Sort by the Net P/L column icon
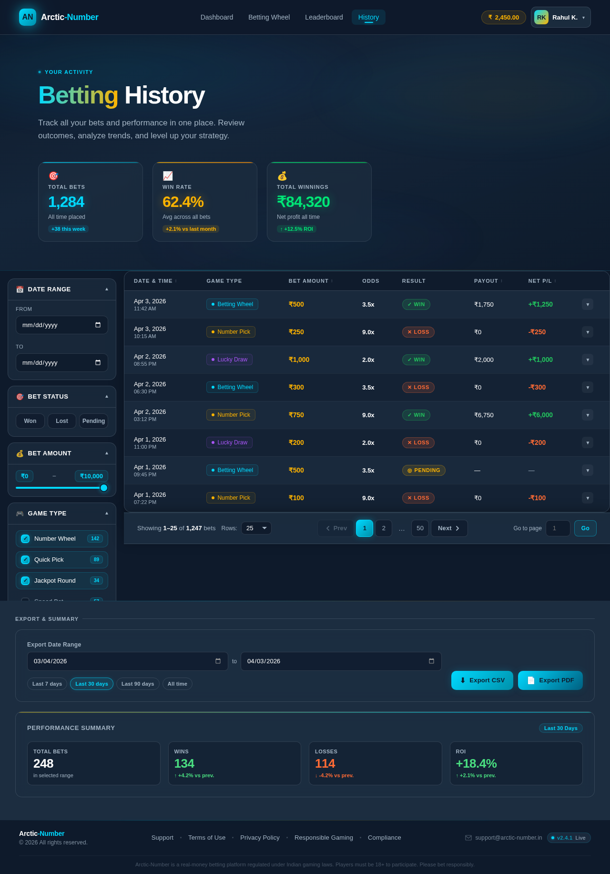 coord(555,281)
